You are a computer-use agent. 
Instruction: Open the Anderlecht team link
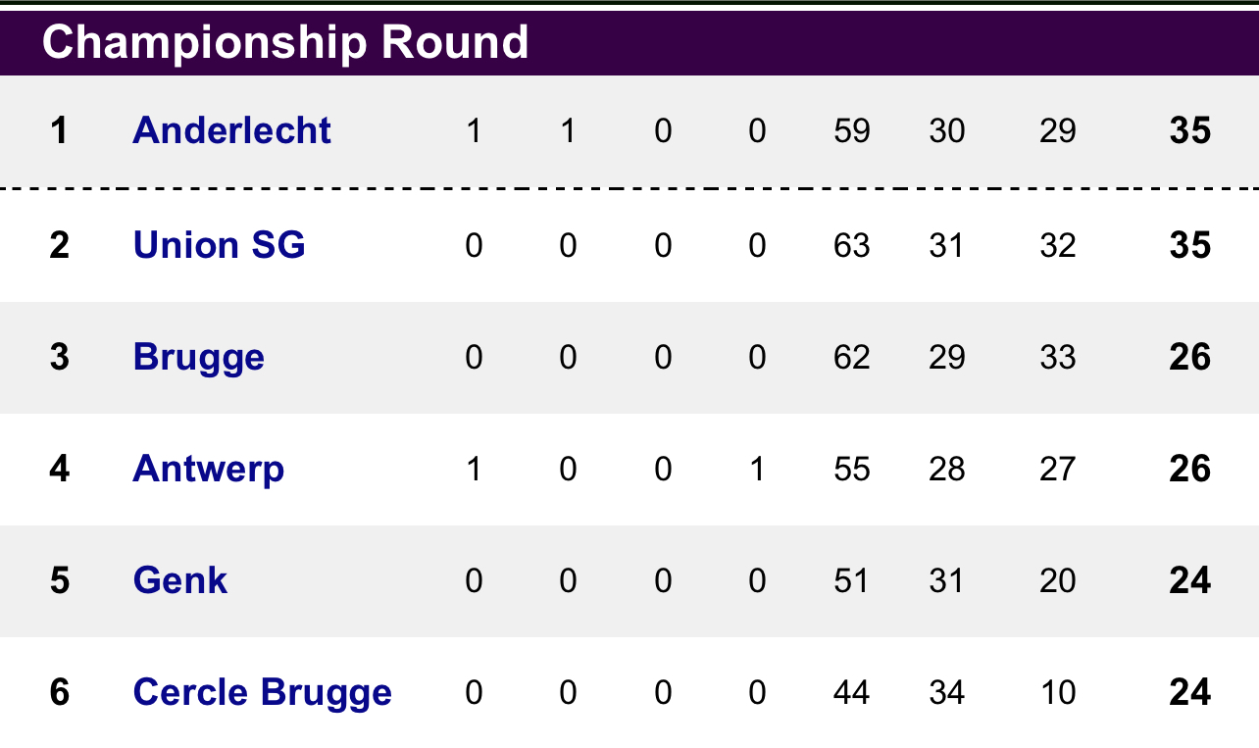231,130
